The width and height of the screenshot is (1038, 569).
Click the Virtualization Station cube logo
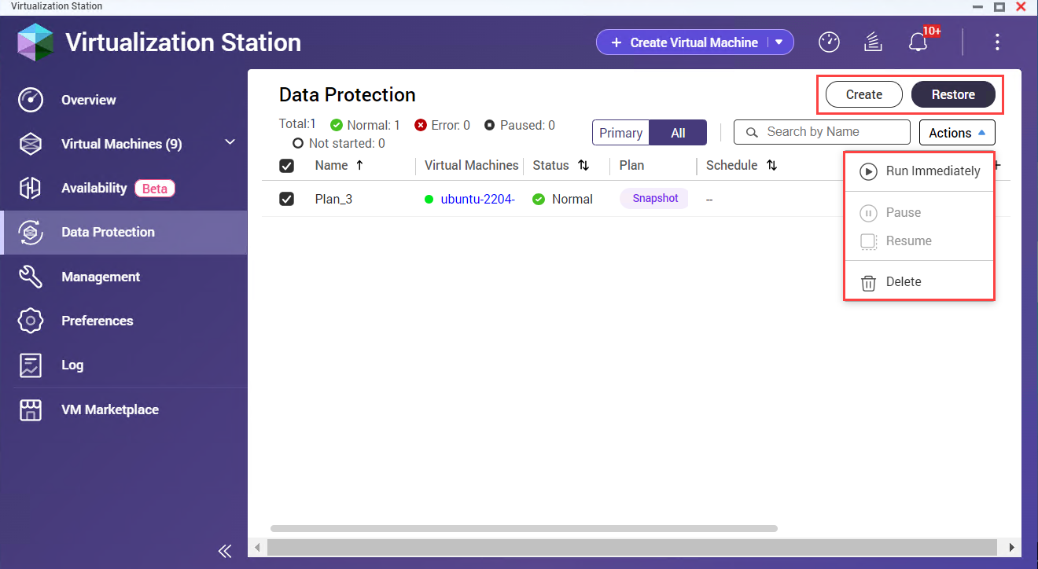click(35, 42)
